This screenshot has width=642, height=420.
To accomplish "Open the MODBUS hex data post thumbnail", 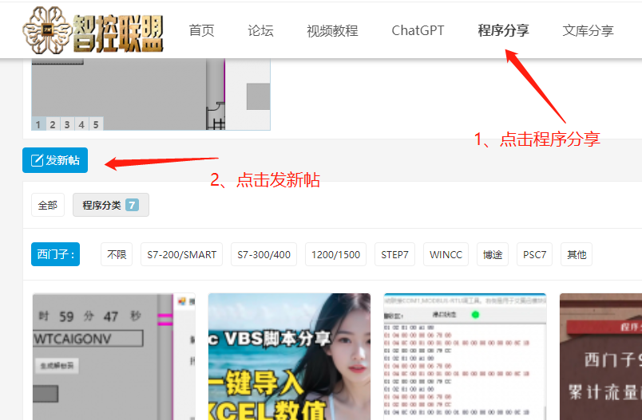I will tap(465, 356).
